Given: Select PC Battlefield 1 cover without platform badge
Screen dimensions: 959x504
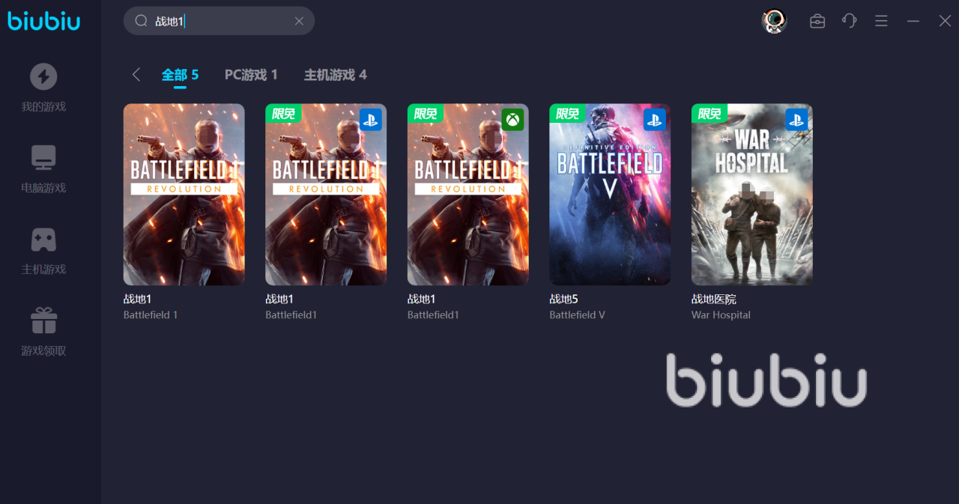Looking at the screenshot, I should point(184,194).
